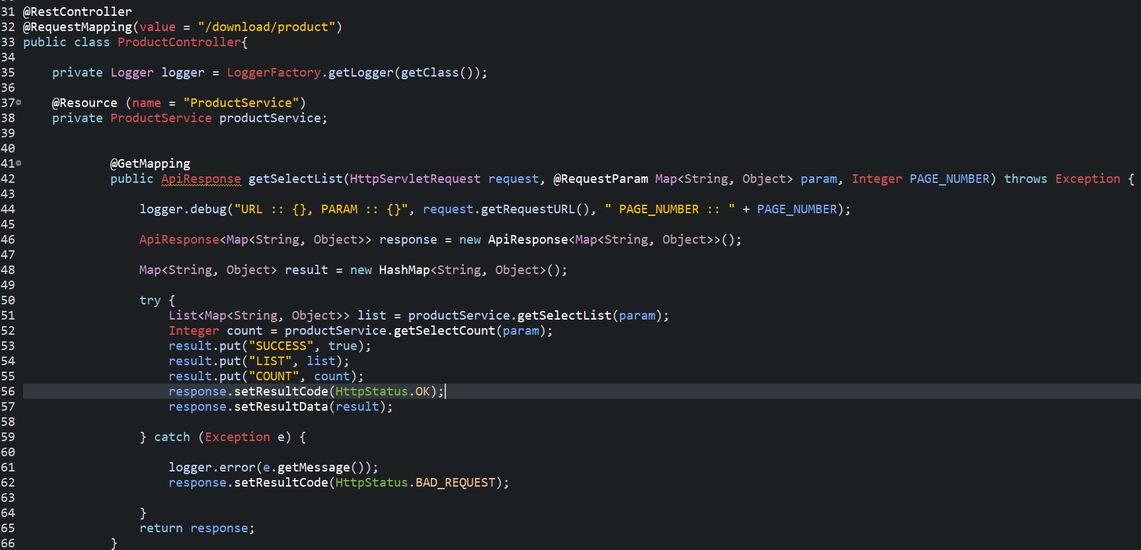Collapse the fold marker beside line 37
Screen dimensions: 1141x550
click(18, 102)
